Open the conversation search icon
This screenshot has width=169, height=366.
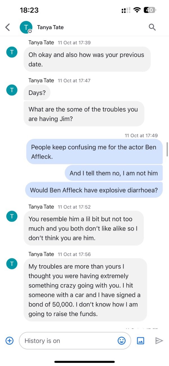point(152,27)
